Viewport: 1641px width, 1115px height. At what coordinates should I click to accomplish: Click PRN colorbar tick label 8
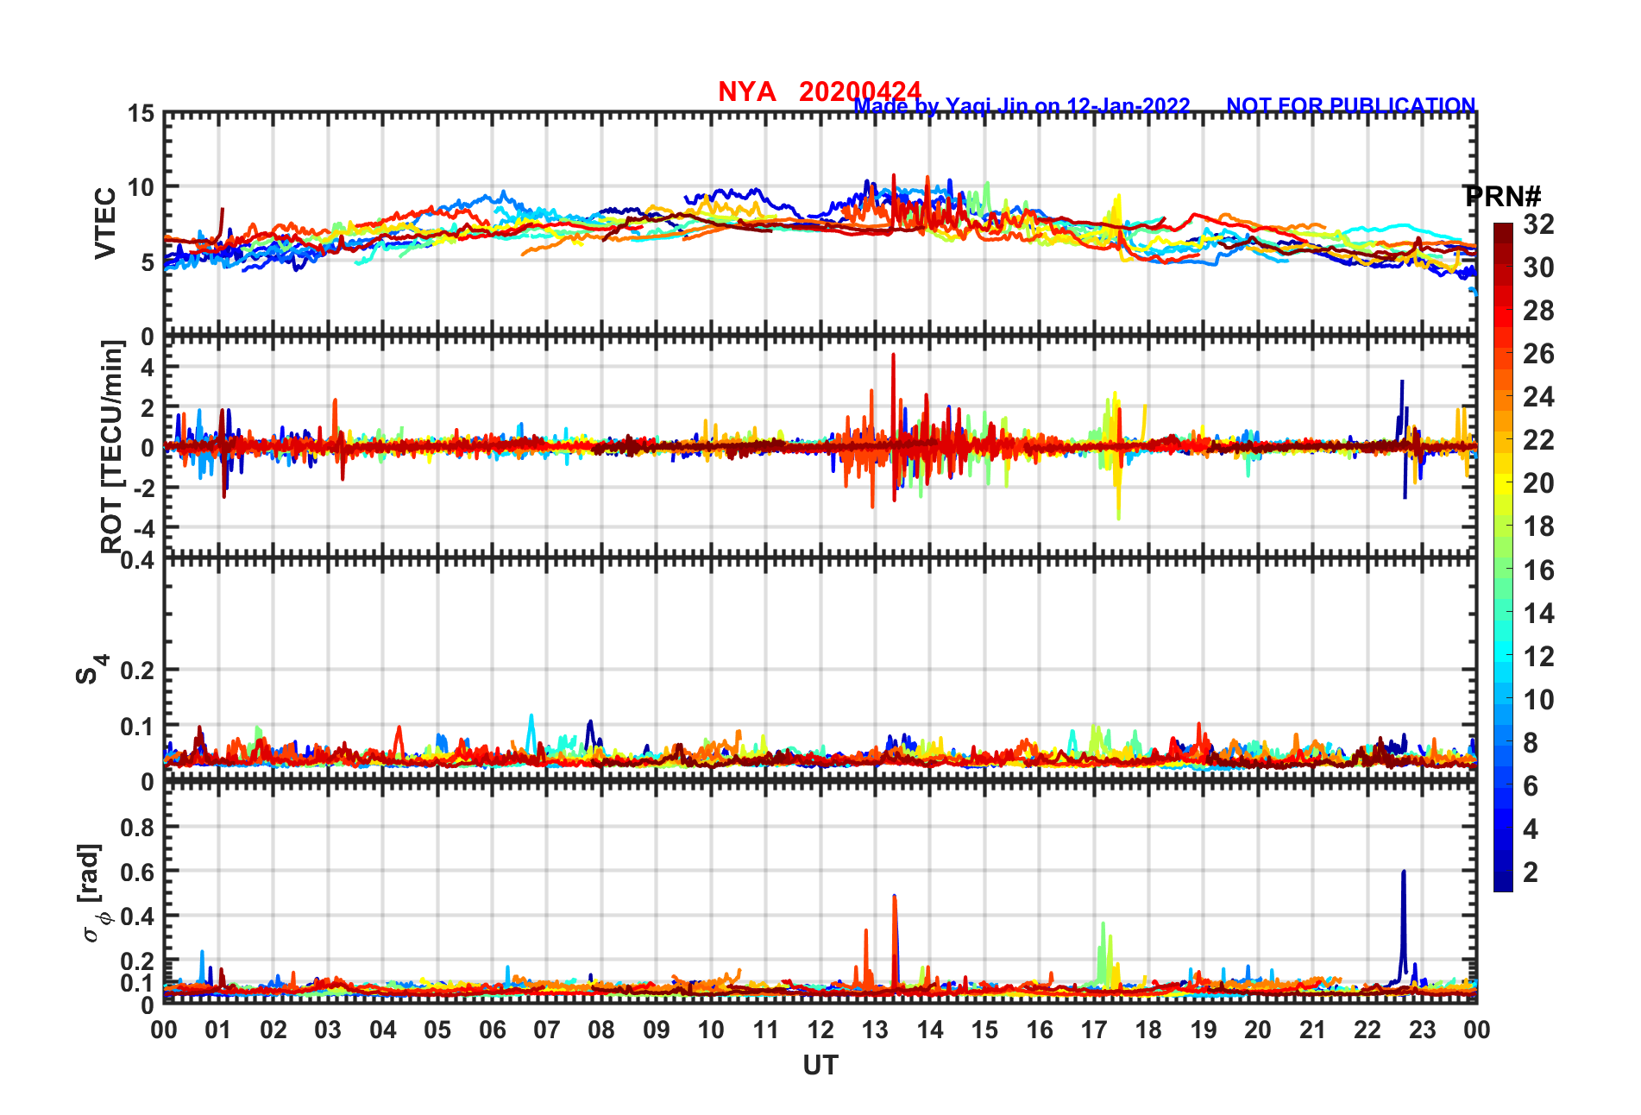(1531, 743)
